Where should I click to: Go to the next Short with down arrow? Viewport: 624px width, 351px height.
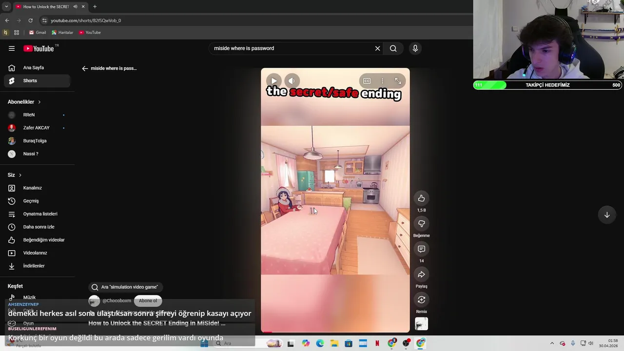point(607,215)
